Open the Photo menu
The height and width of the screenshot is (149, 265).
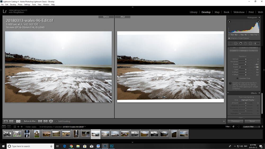[x=20, y=4]
